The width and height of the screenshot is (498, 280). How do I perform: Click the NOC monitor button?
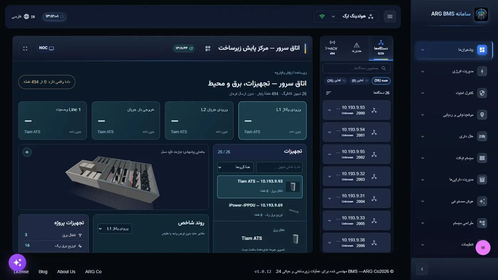(46, 48)
